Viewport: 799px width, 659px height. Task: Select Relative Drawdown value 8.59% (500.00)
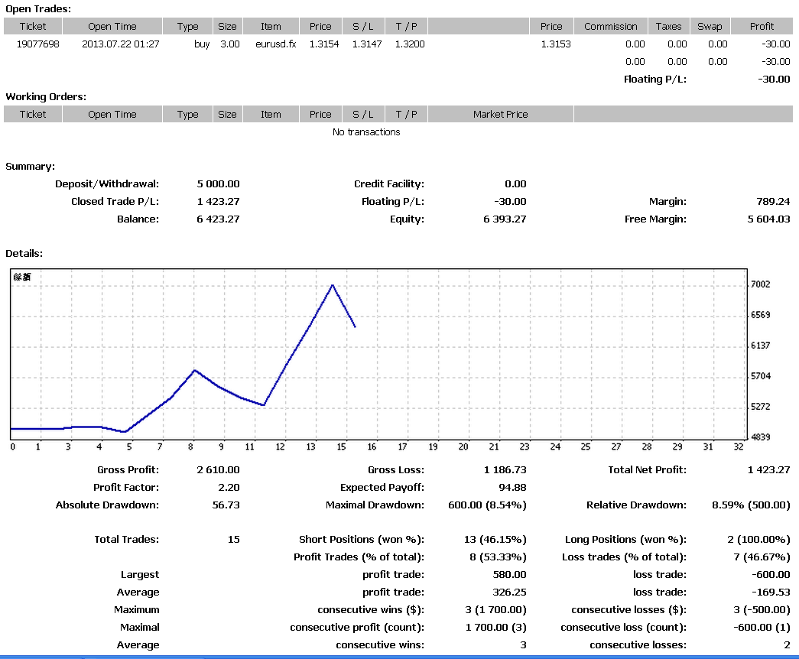coord(751,505)
